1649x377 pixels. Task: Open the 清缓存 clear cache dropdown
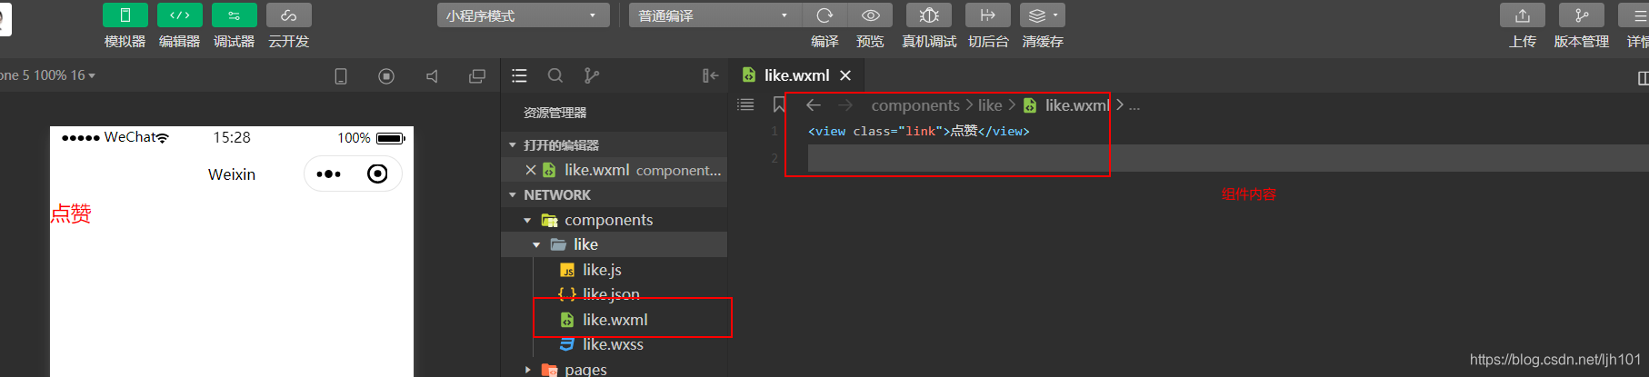coord(1043,15)
